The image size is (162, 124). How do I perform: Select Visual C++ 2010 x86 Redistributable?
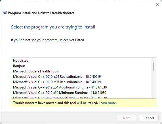[x=81, y=82]
